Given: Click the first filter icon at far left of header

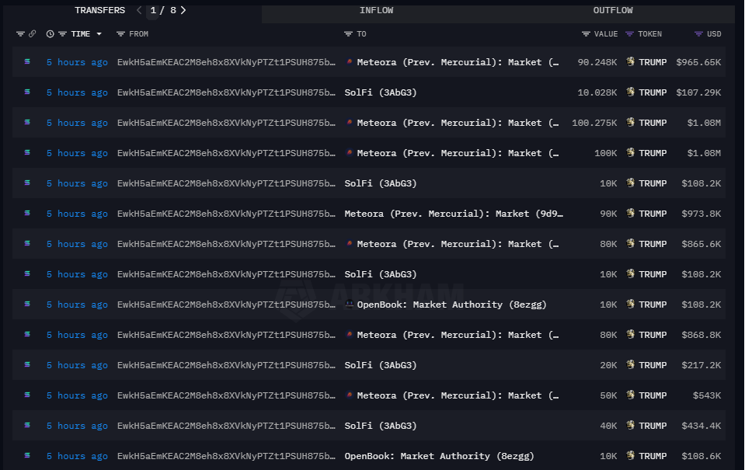Looking at the screenshot, I should point(20,34).
